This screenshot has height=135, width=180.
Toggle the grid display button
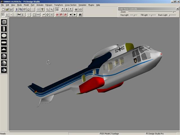[x=57, y=10]
